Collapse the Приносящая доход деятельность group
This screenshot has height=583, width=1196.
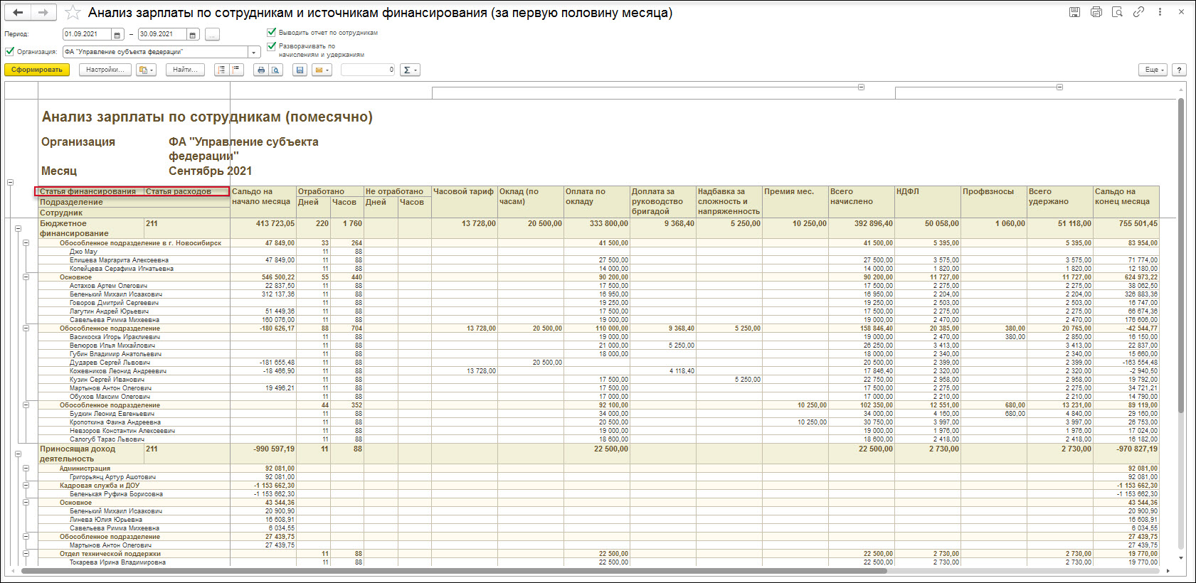click(x=18, y=454)
